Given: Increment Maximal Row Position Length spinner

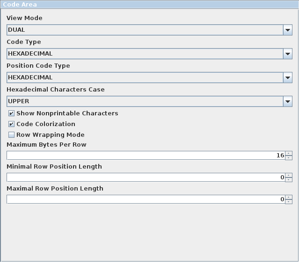Looking at the screenshot, I should point(289,197).
